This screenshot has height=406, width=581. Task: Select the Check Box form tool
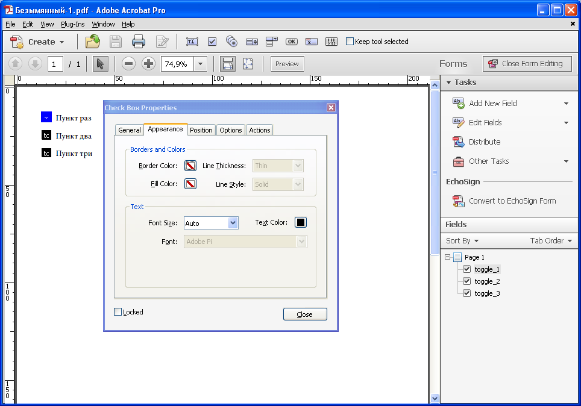pos(212,42)
